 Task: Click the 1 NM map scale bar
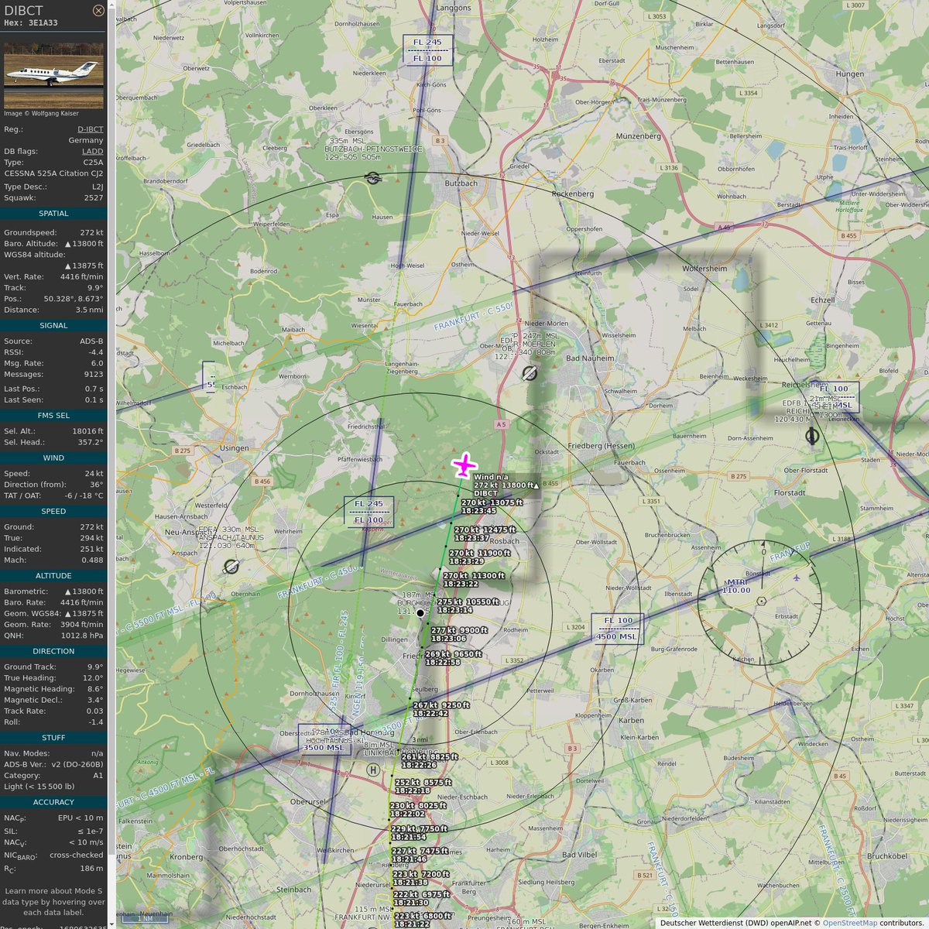coord(144,919)
